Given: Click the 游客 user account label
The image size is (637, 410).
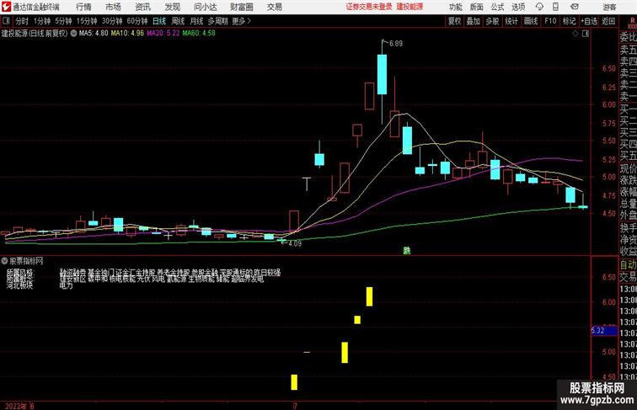Looking at the screenshot, I should point(609,7).
